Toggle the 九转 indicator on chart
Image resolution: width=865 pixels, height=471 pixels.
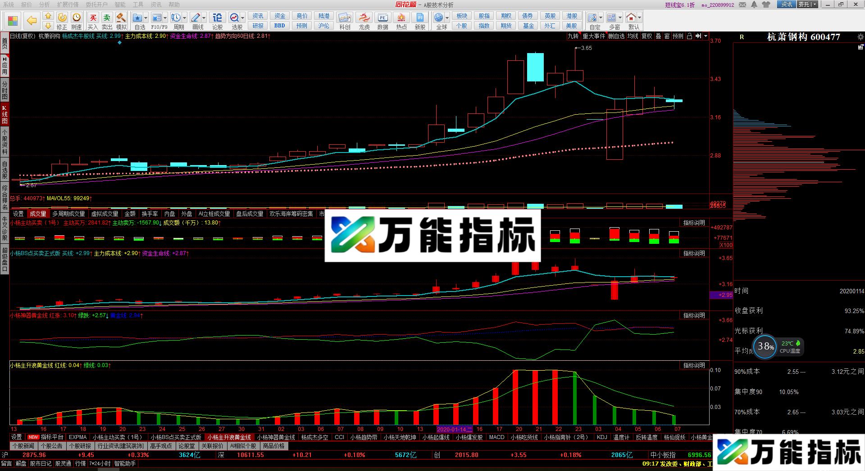point(573,37)
